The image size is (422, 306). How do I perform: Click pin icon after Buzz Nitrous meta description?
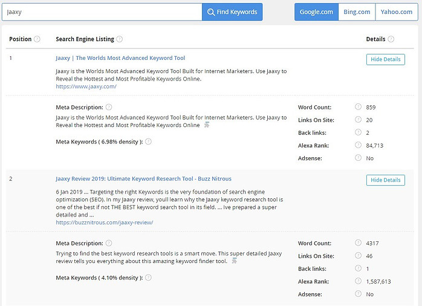[235, 261]
